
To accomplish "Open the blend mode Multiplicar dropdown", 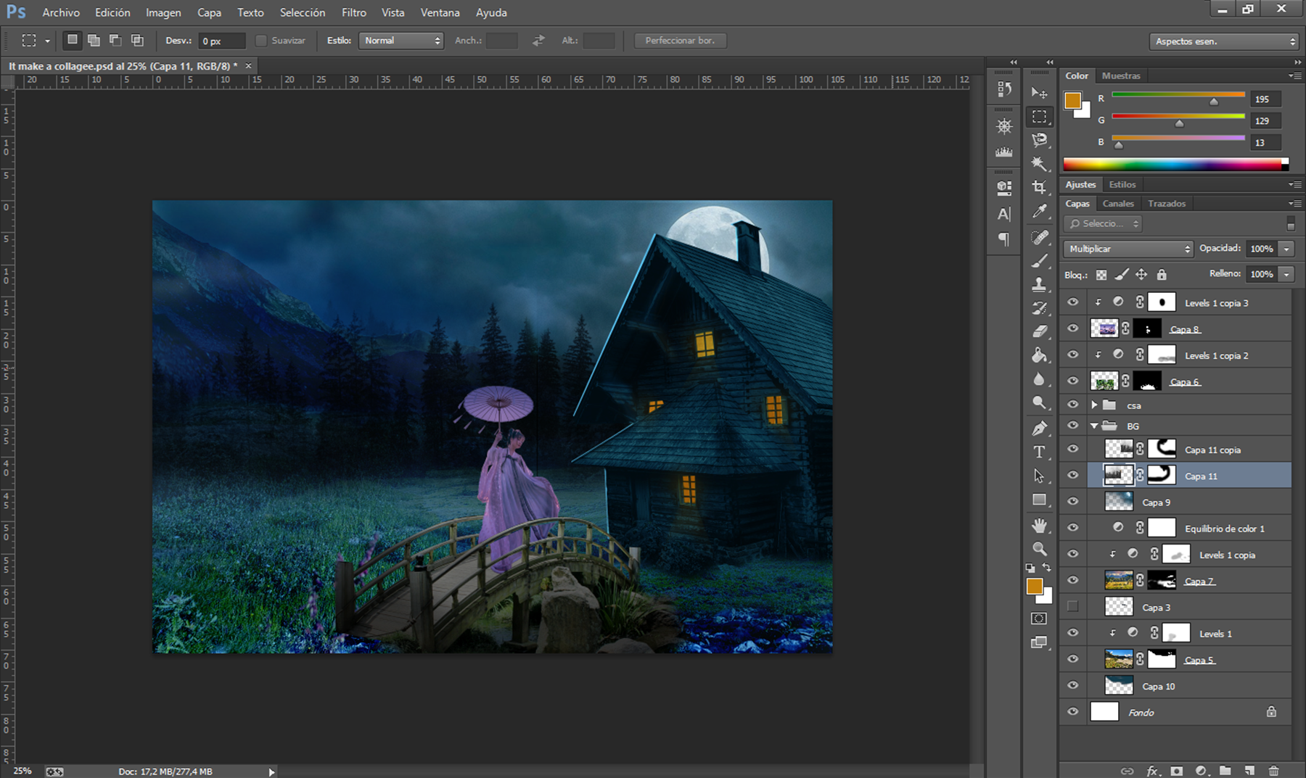I will click(1128, 249).
